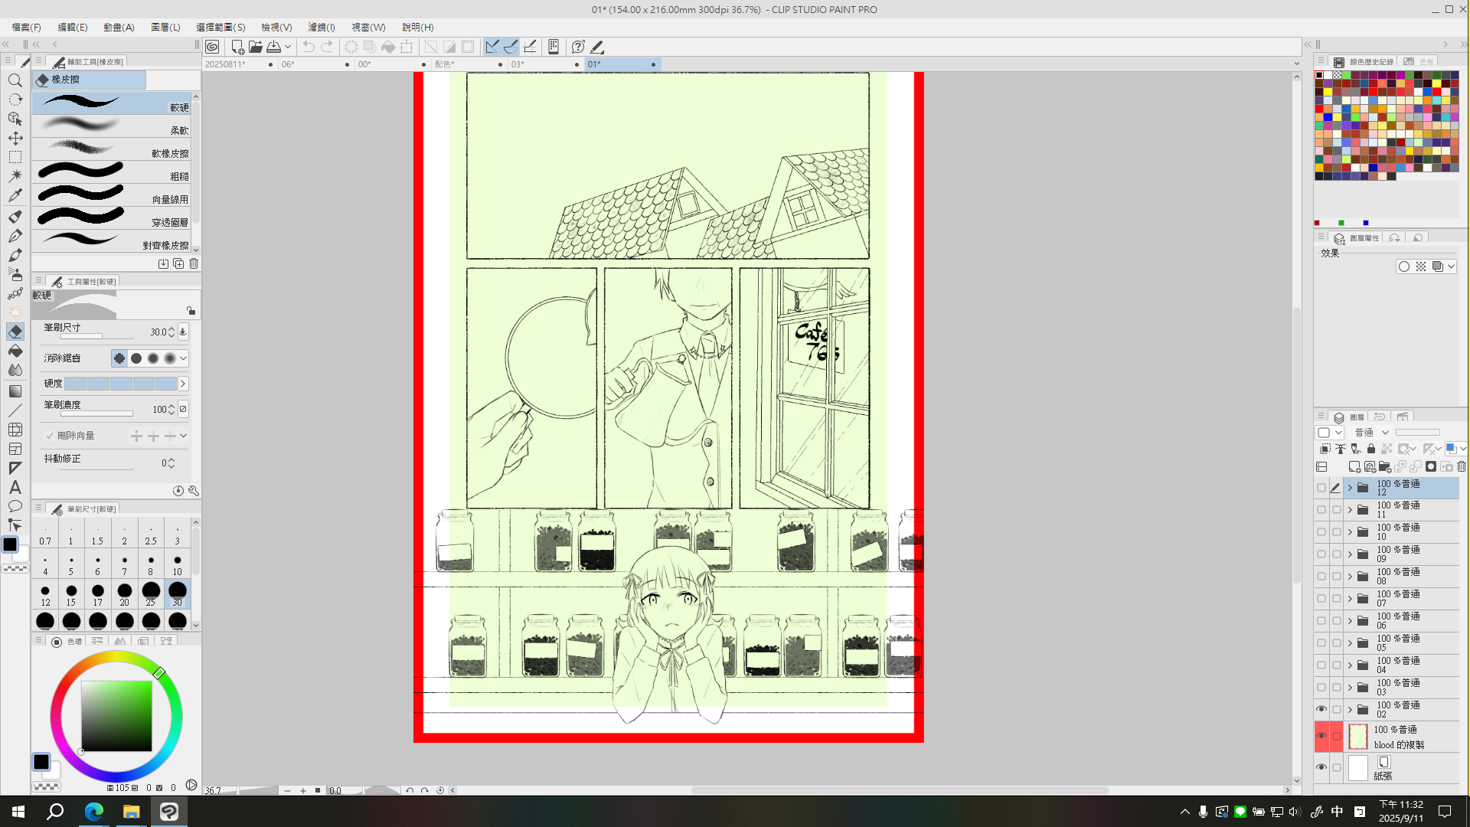1470x827 pixels.
Task: Toggle the 刪除向量 checkbox
Action: [x=50, y=436]
